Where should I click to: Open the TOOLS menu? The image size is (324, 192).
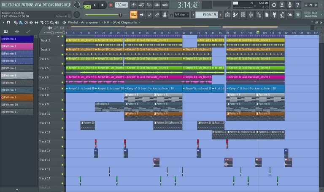59,5
